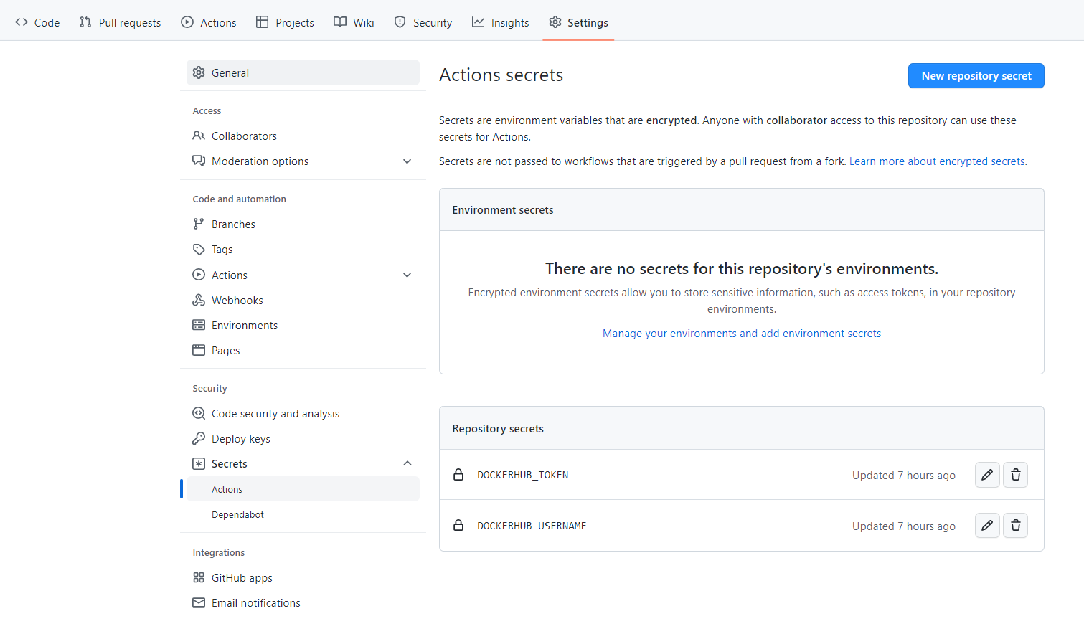Open Email notifications settings
Screen dimensions: 1084x624
(x=303, y=602)
